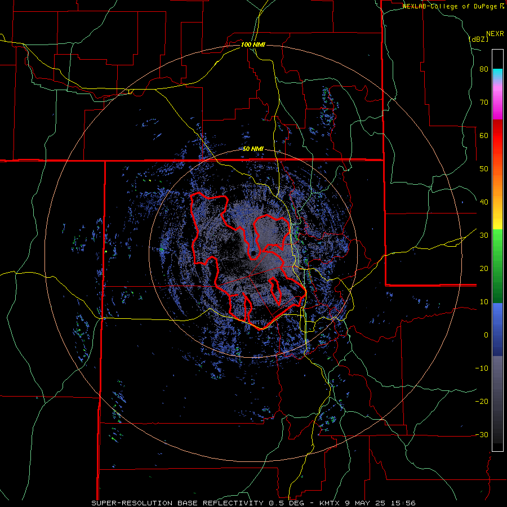The width and height of the screenshot is (507, 507).
Task: Click the 40 value on dBZ scale
Action: (x=484, y=202)
